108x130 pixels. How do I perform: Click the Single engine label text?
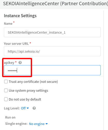(16, 124)
